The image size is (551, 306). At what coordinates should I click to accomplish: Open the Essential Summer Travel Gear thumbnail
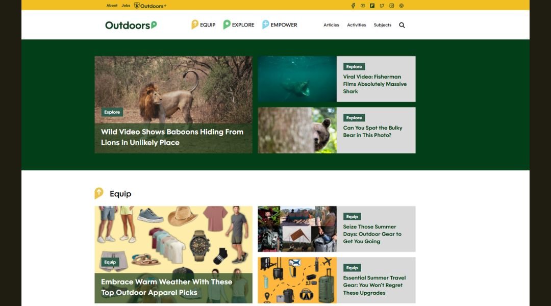[297, 280]
